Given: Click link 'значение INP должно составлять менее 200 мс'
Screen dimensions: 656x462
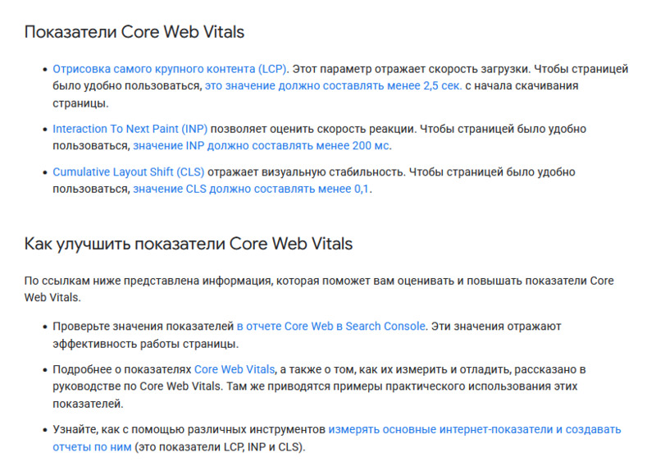Looking at the screenshot, I should click(261, 146).
